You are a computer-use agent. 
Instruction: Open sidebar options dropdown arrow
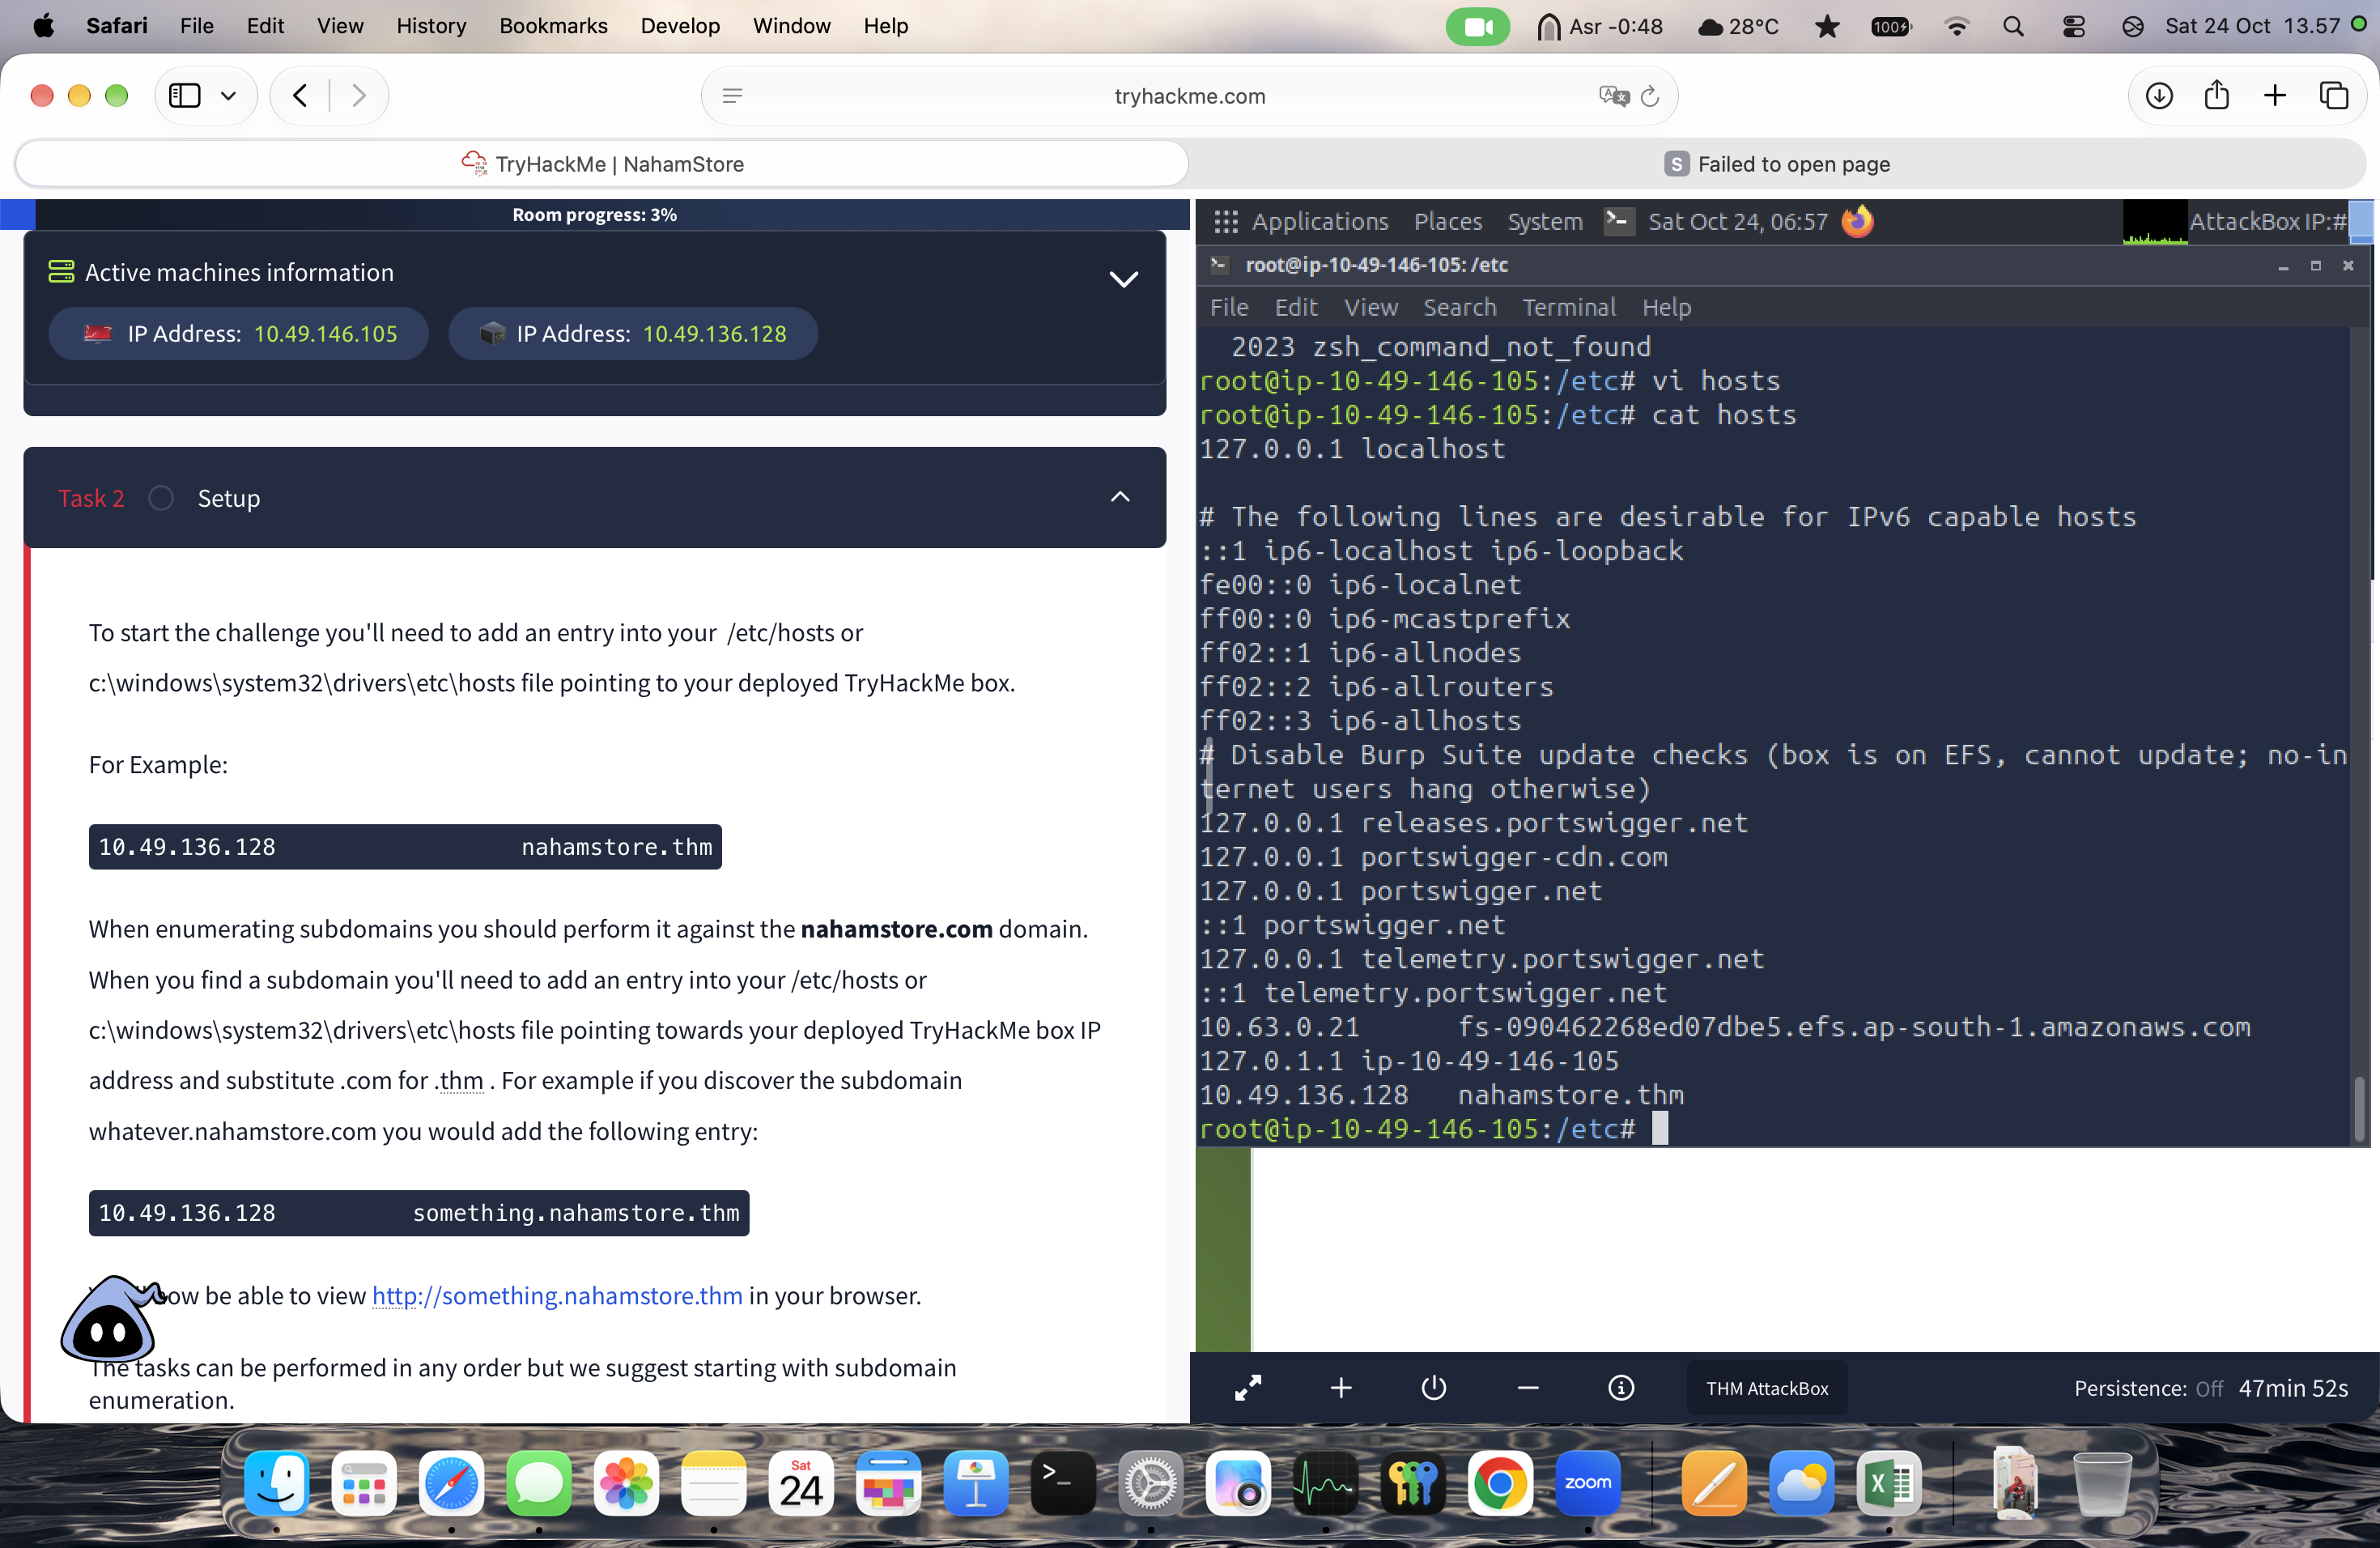point(229,96)
